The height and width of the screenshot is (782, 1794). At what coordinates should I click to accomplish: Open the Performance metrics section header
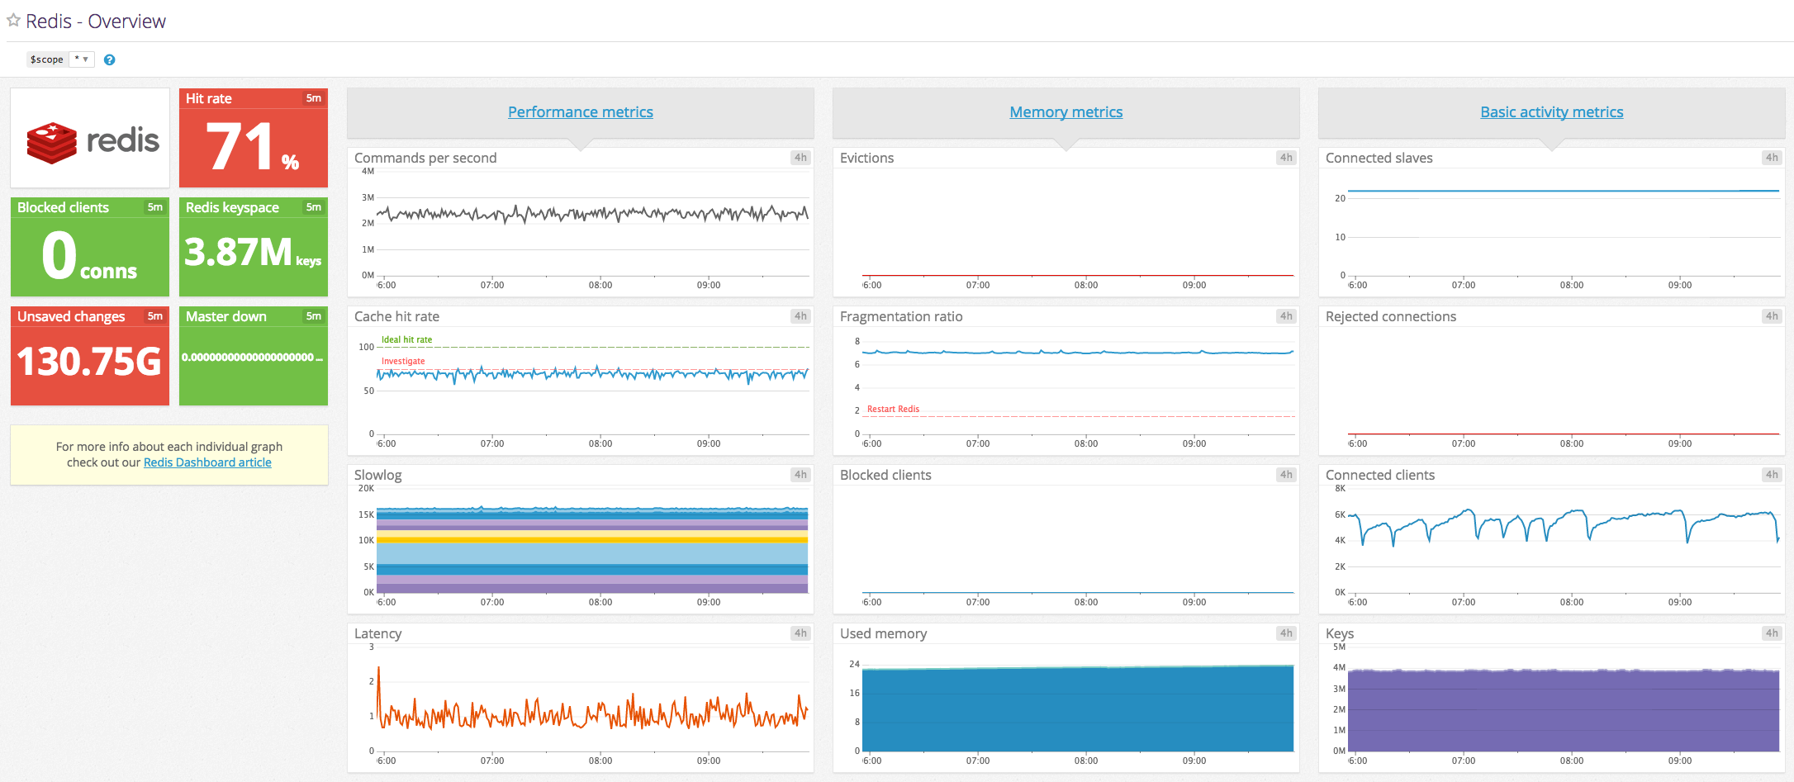[x=581, y=111]
